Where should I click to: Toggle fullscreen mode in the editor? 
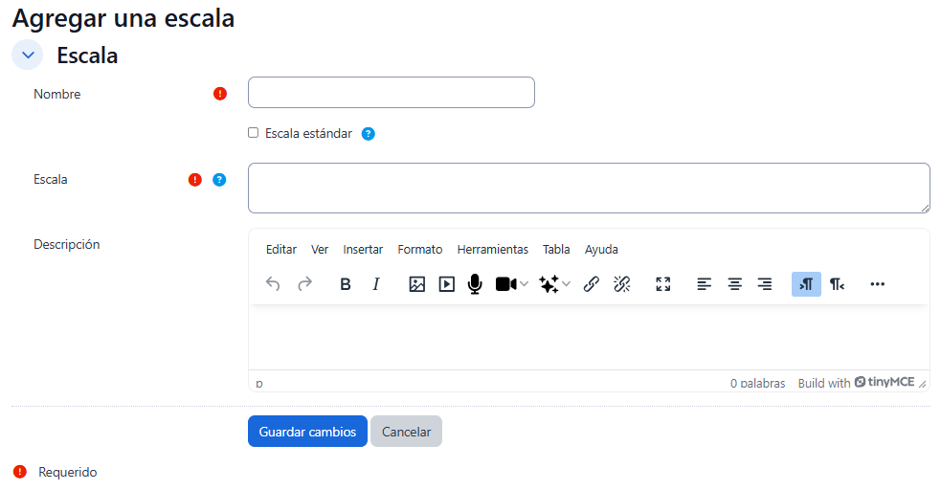coord(662,284)
